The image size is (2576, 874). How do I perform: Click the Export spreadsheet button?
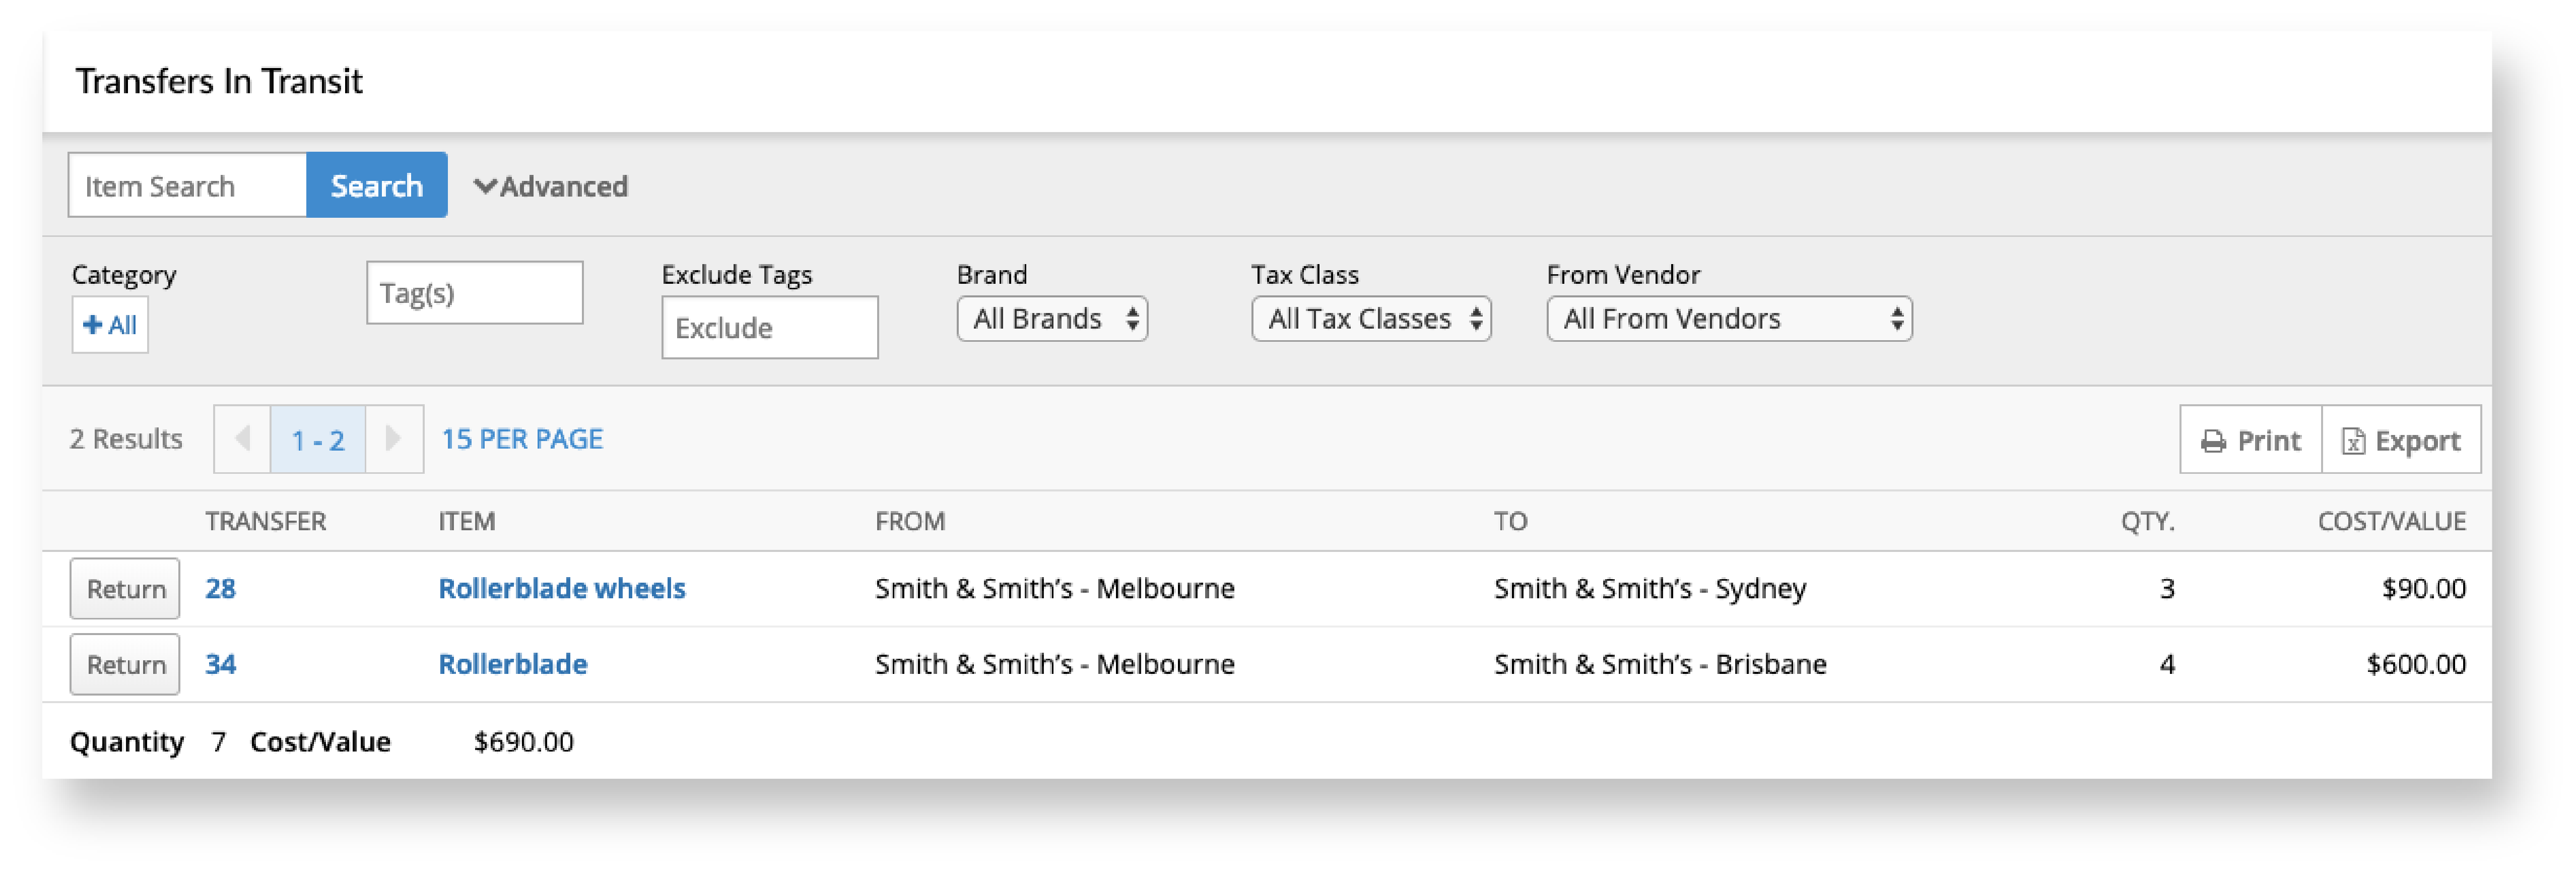pos(2400,440)
